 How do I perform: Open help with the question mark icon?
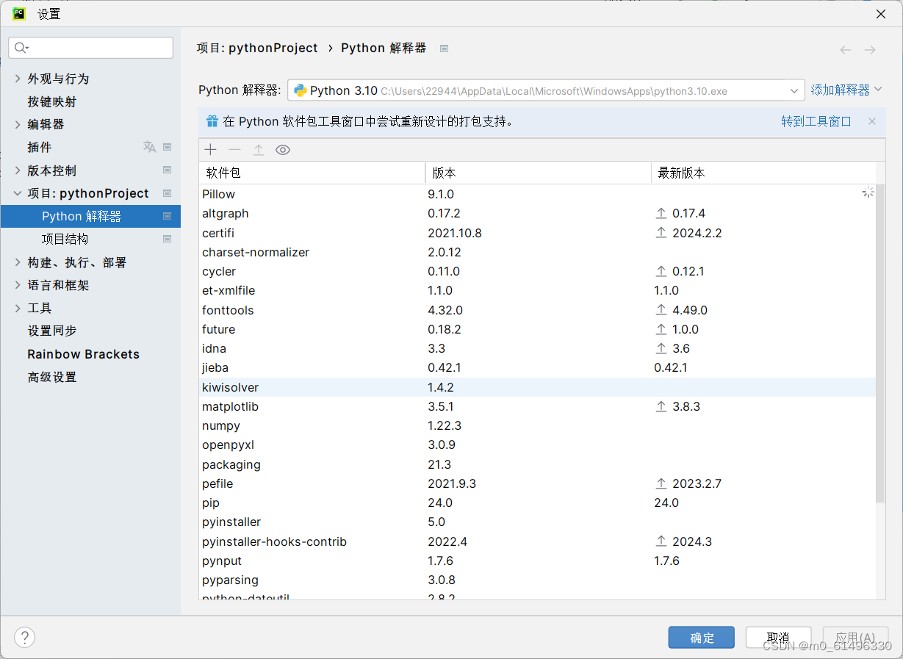(24, 637)
